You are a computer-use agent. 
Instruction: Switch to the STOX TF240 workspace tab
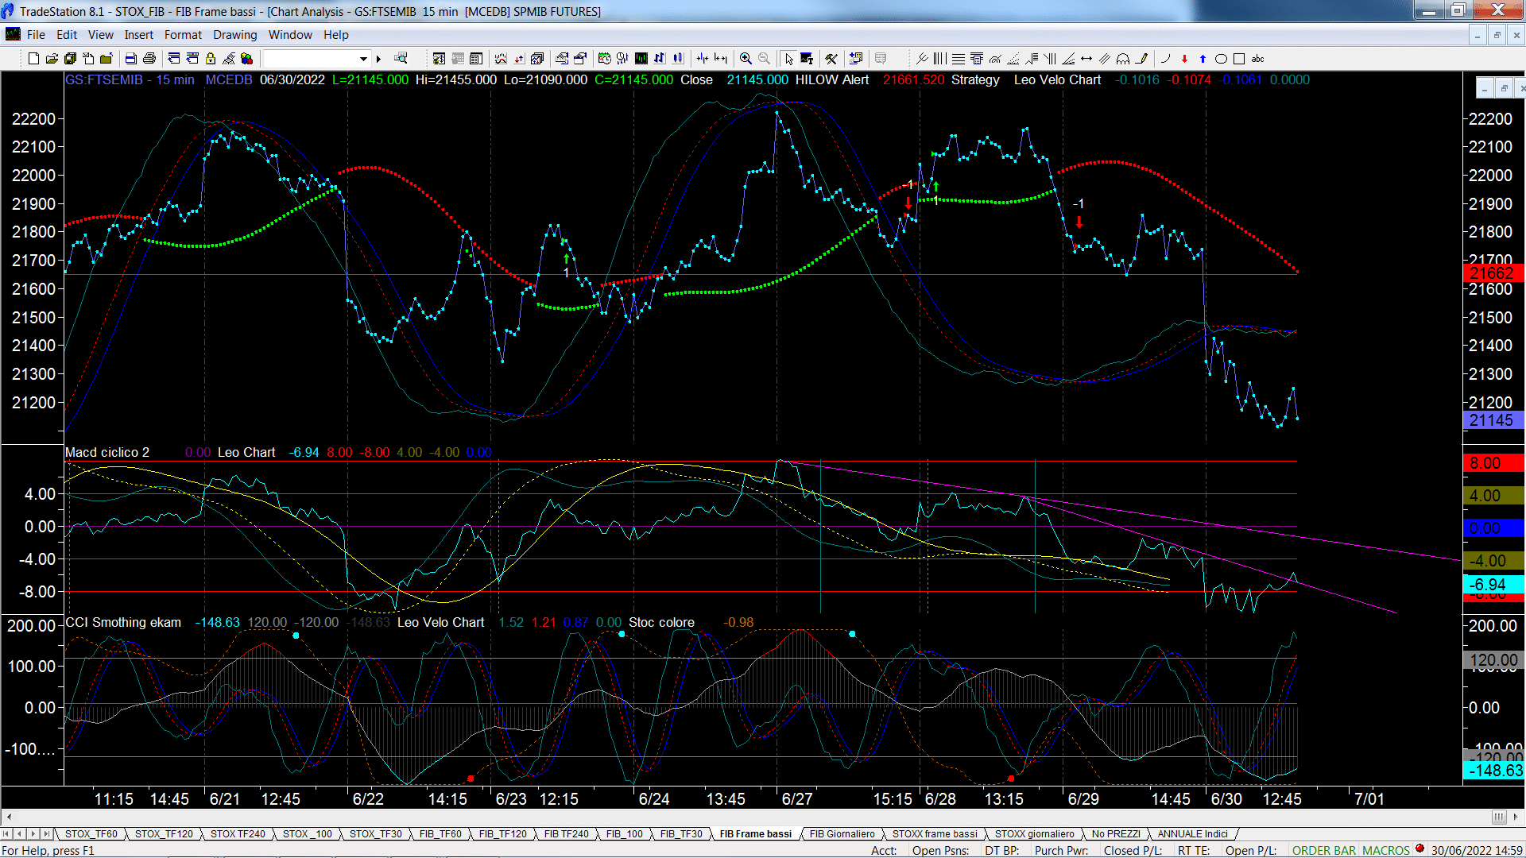click(238, 834)
